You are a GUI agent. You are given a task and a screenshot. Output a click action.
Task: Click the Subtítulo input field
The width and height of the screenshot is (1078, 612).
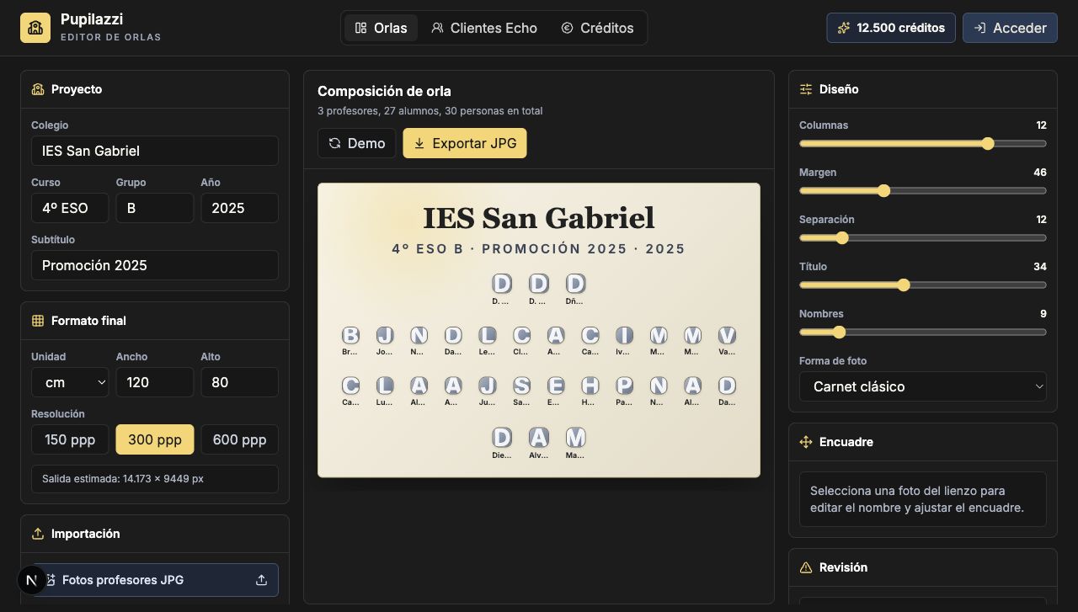click(155, 265)
